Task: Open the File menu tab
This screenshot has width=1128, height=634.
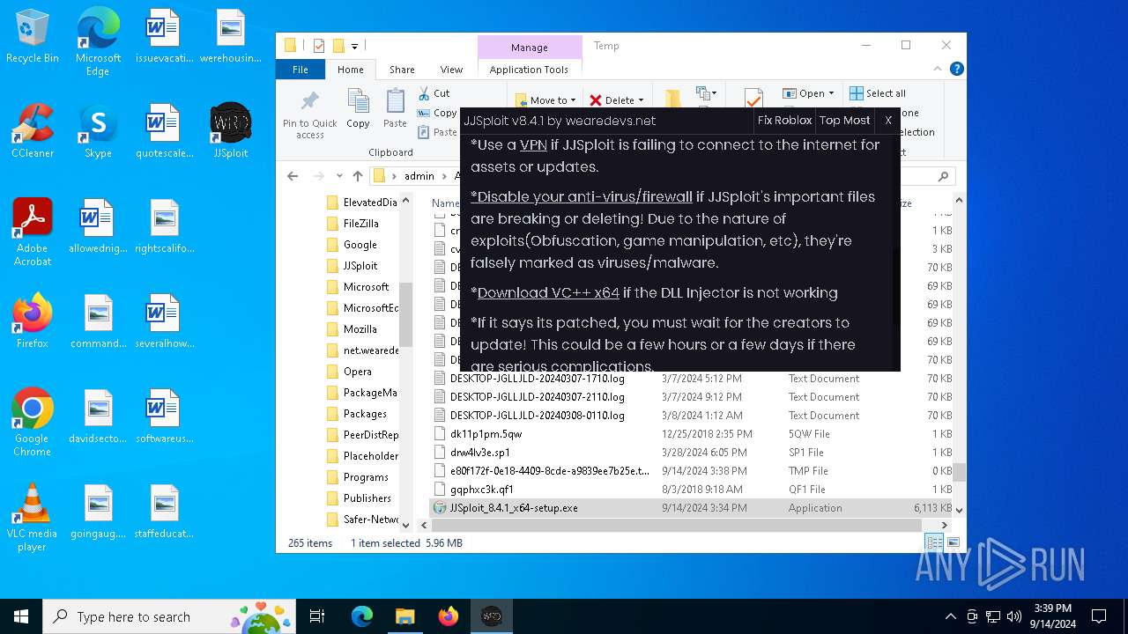Action: 301,70
